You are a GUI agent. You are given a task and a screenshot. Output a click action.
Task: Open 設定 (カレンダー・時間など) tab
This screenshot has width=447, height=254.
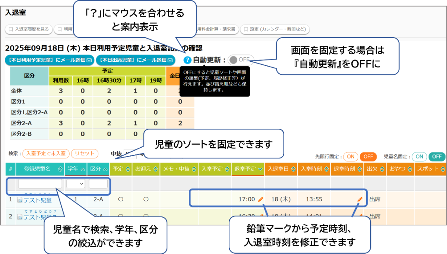click(275, 29)
